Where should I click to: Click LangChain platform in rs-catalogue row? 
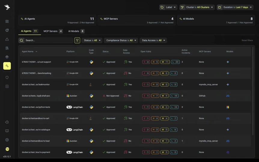[75, 130]
